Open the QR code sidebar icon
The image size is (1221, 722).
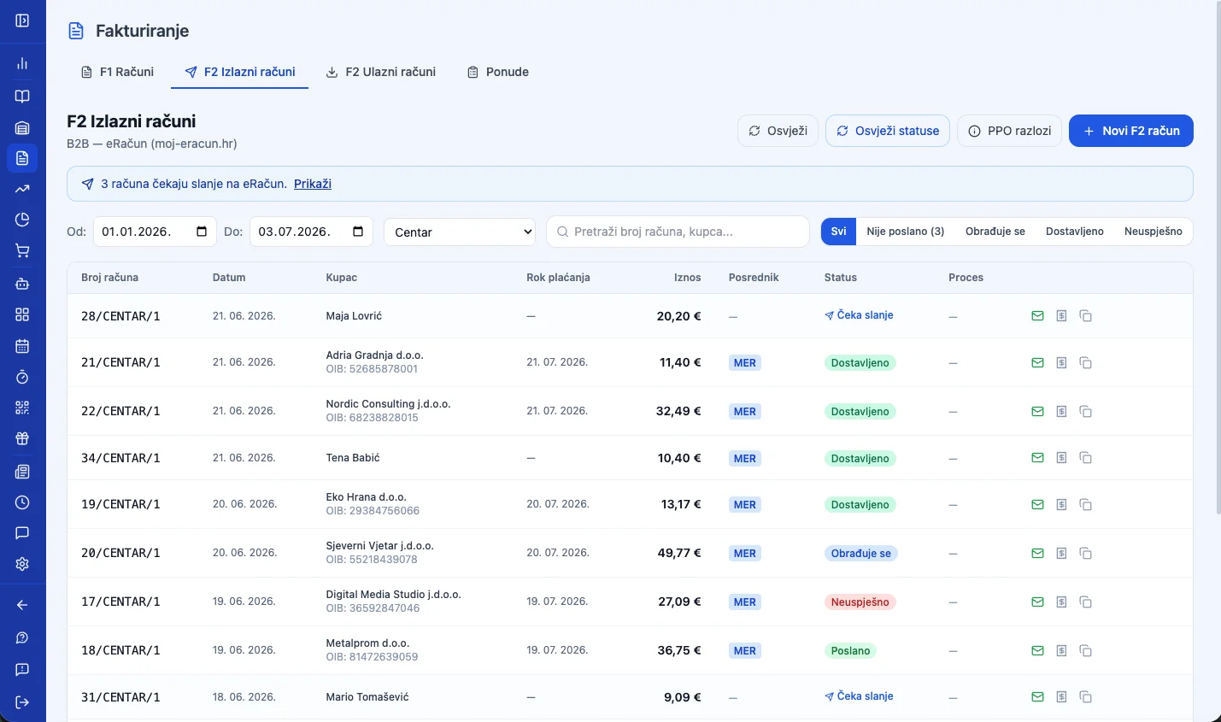tap(22, 408)
